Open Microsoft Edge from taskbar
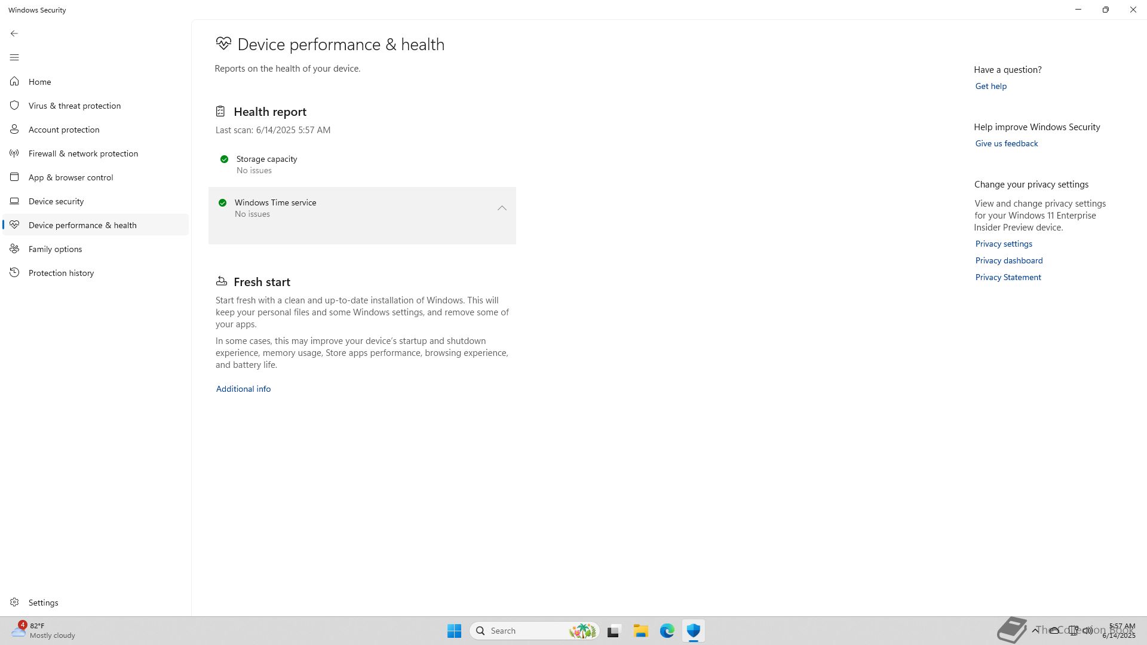 [667, 631]
